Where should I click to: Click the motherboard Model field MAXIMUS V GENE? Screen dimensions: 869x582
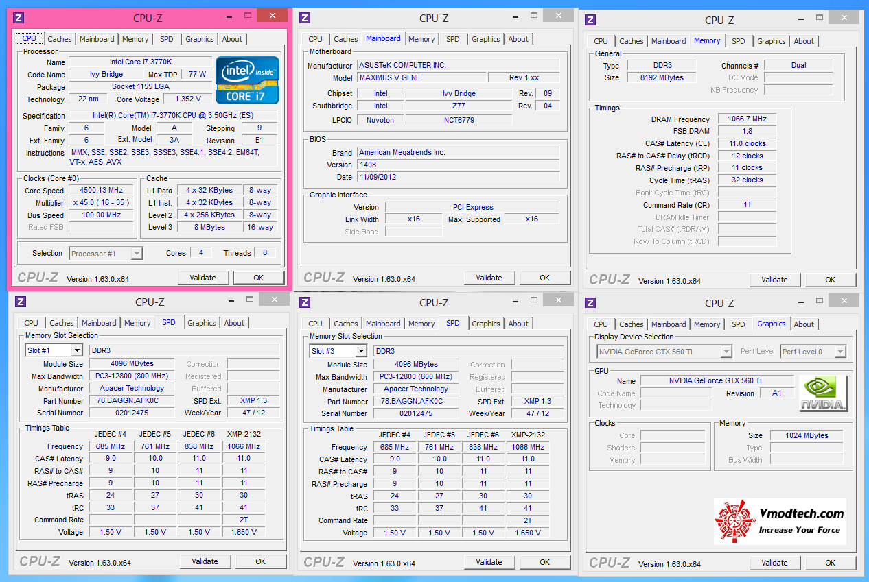click(x=421, y=78)
